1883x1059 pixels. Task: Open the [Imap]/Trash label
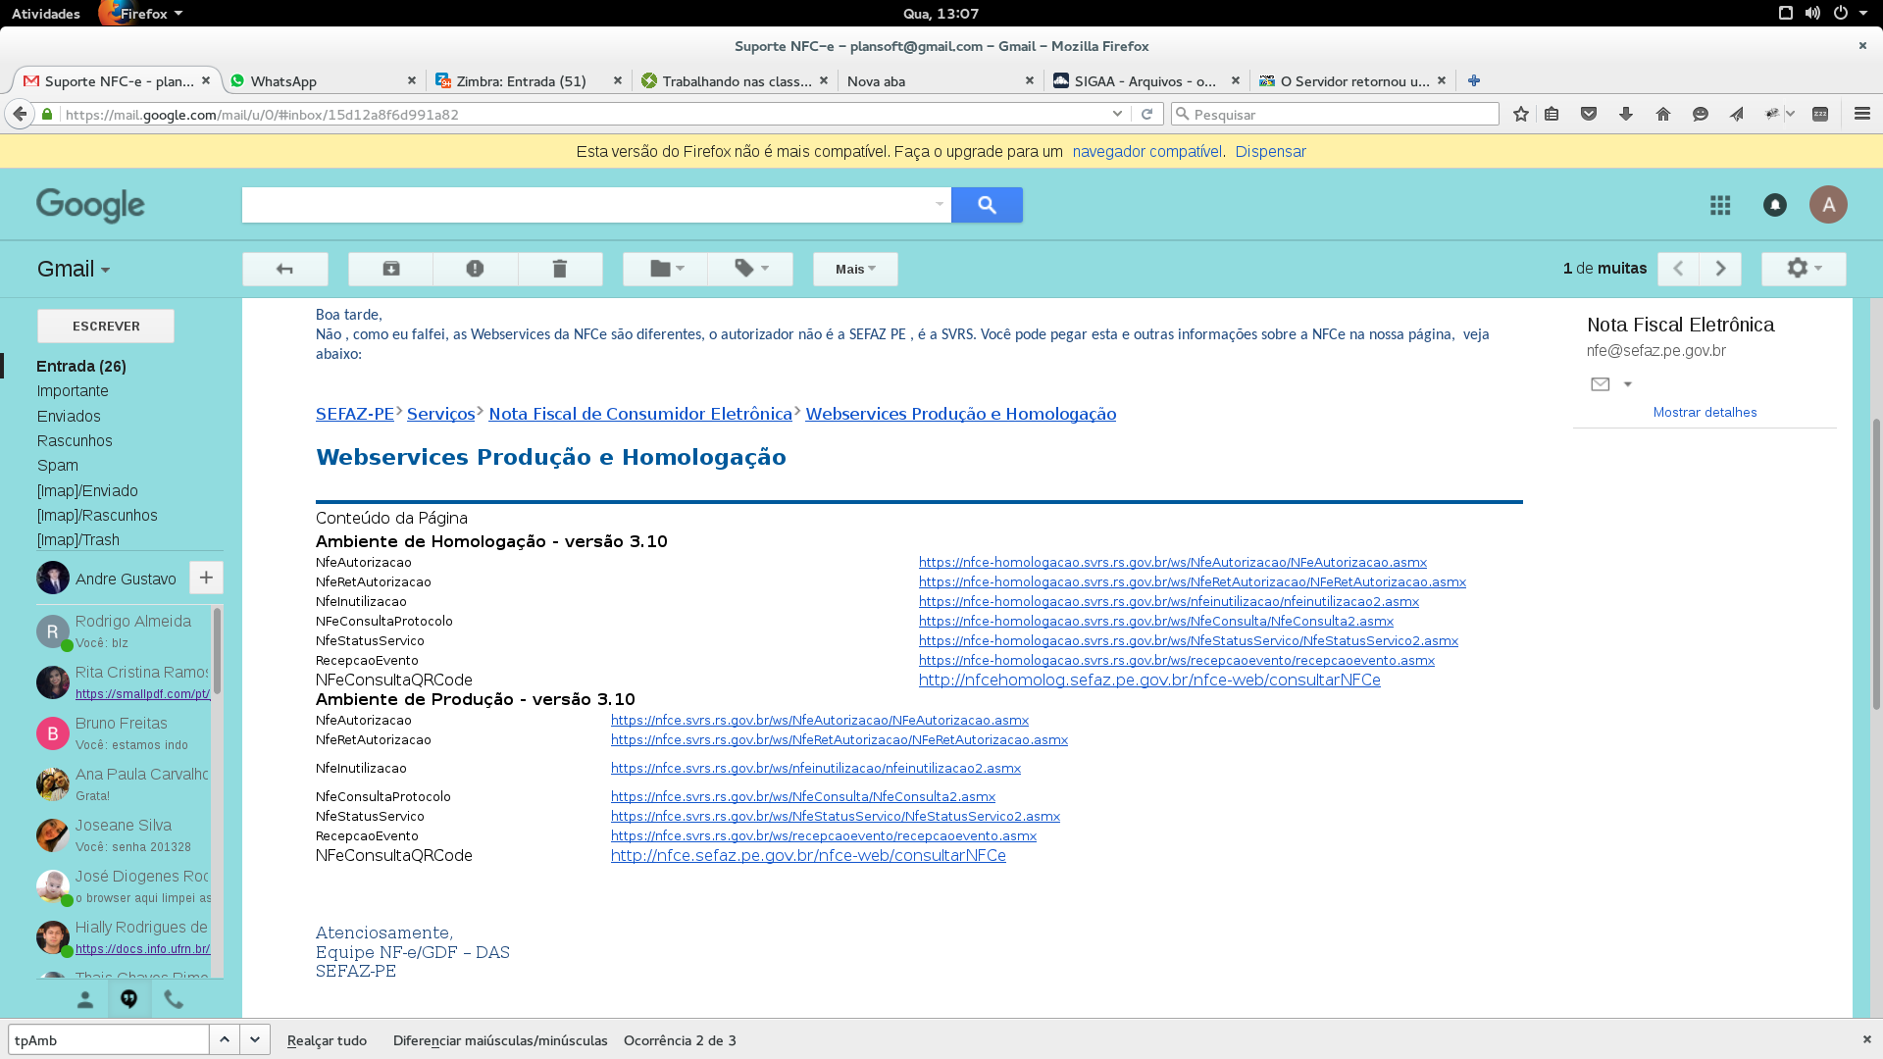(x=78, y=539)
